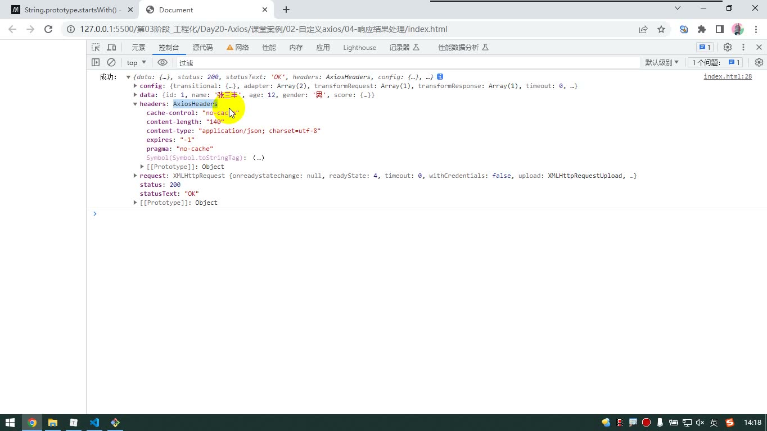Clear the console with the ban icon
767x431 pixels.
point(111,62)
